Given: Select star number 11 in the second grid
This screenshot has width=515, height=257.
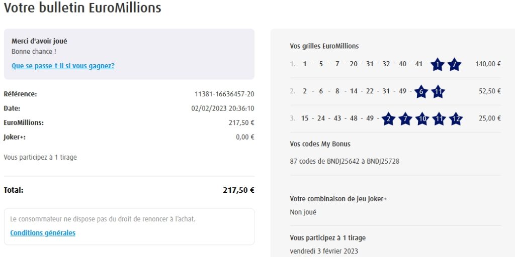Looking at the screenshot, I should (438, 91).
